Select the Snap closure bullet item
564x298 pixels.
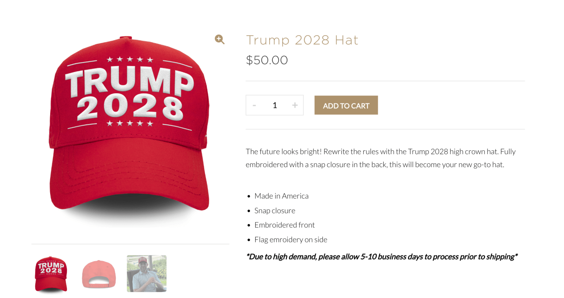click(275, 211)
